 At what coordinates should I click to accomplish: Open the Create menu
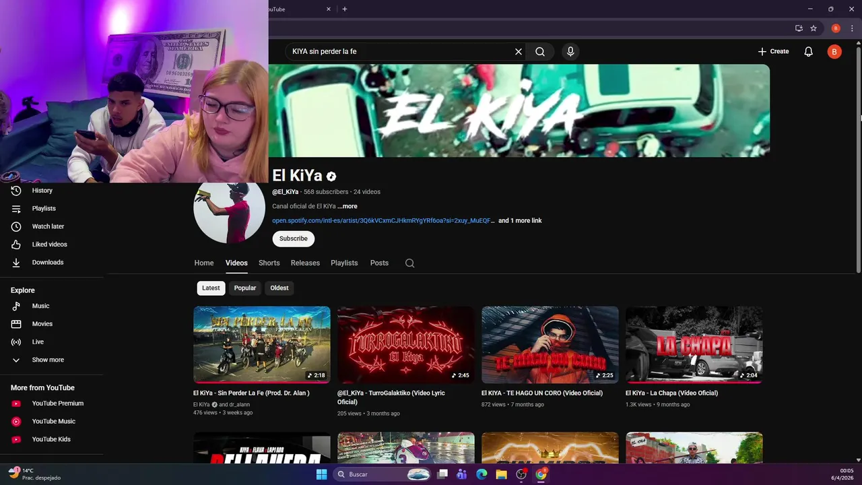point(773,51)
